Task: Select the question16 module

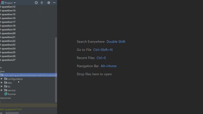Action: [x=8, y=18]
